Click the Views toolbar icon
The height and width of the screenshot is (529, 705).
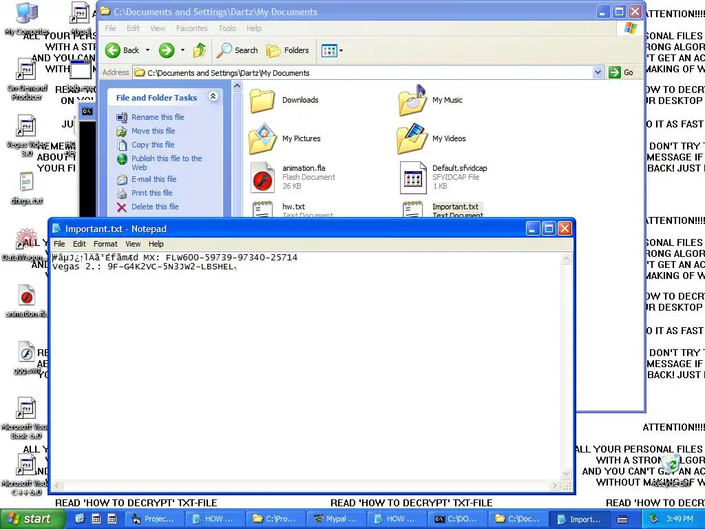(x=329, y=50)
